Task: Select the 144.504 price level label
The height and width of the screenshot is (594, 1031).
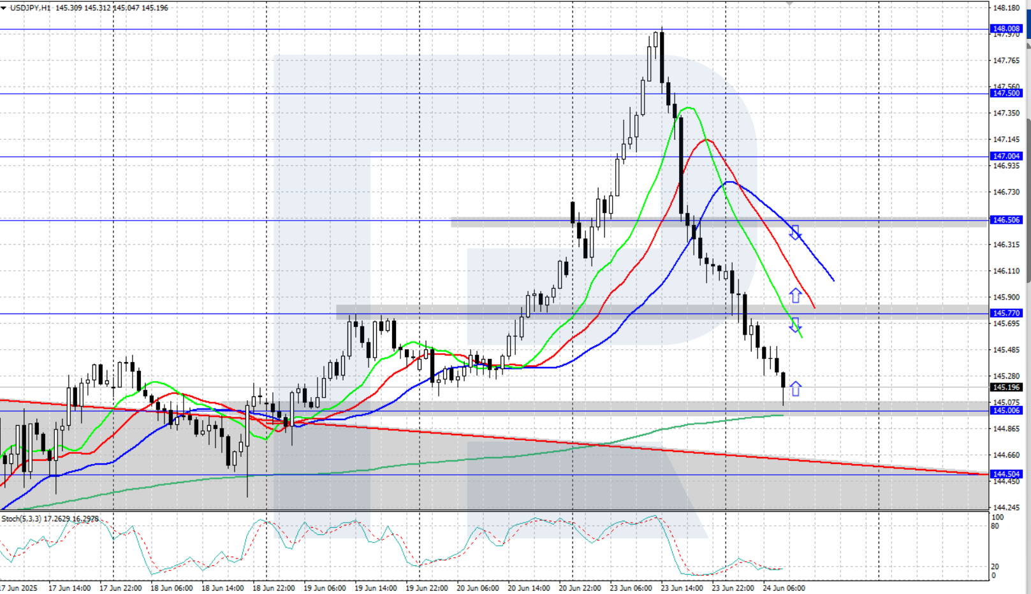Action: [1007, 474]
